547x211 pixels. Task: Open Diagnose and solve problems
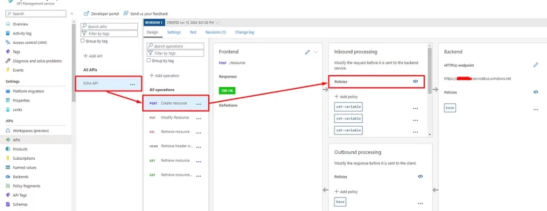pos(37,61)
